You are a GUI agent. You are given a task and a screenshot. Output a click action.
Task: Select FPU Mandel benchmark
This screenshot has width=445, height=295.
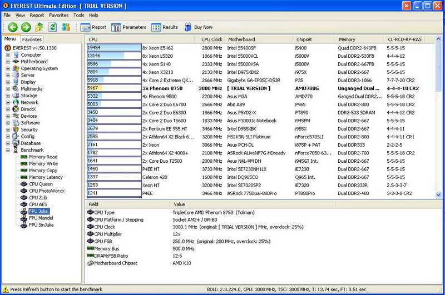click(x=41, y=218)
